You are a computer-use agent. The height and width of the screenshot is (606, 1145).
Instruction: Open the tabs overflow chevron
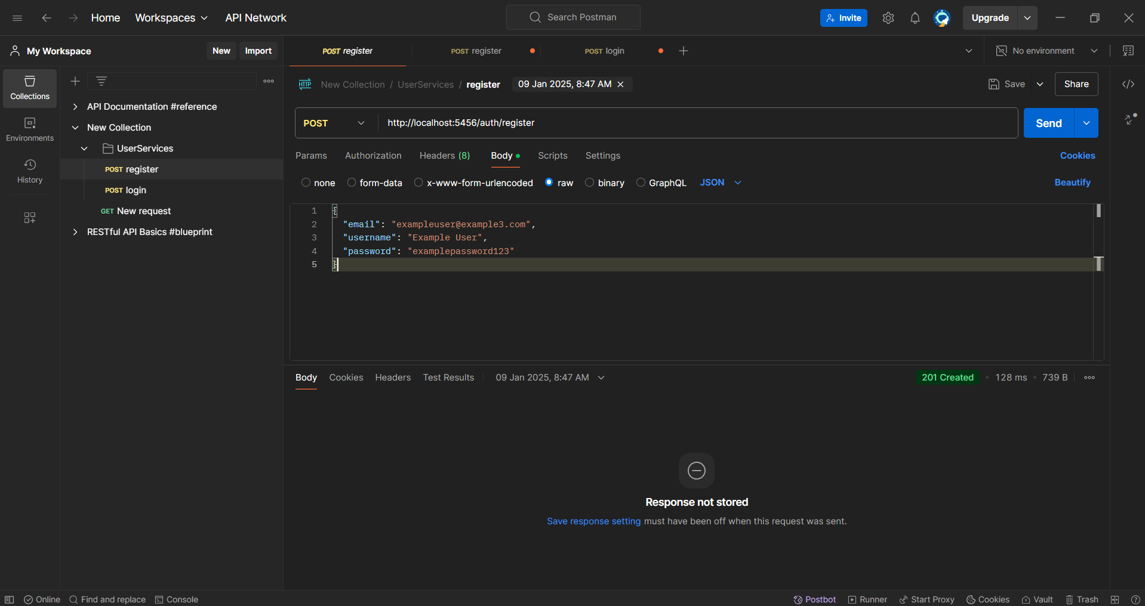pyautogui.click(x=969, y=51)
